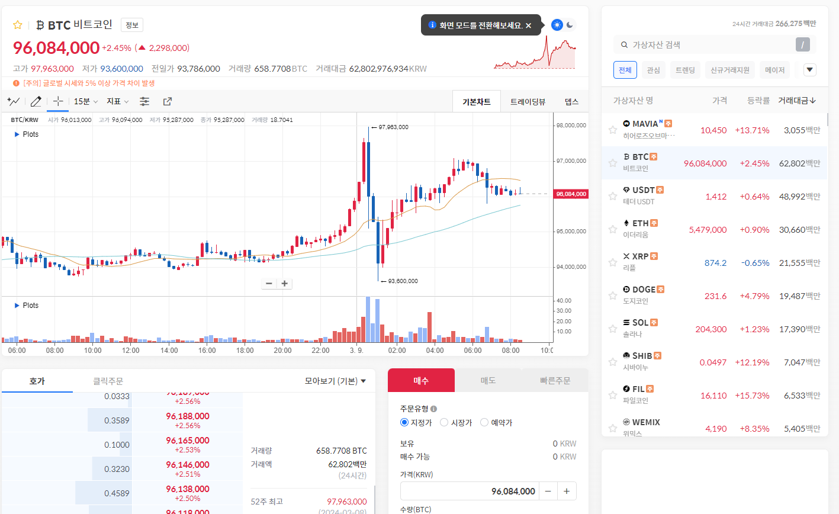Viewport: 839px width, 514px height.
Task: Click the slash shortcut icon in search
Action: 803,44
